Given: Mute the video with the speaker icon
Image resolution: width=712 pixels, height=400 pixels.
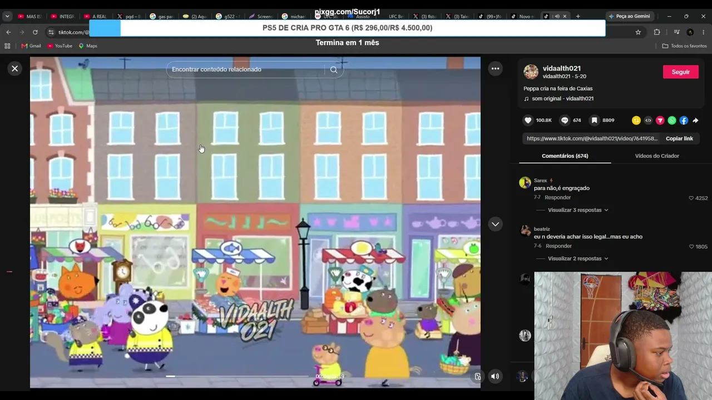Looking at the screenshot, I should pos(495,376).
